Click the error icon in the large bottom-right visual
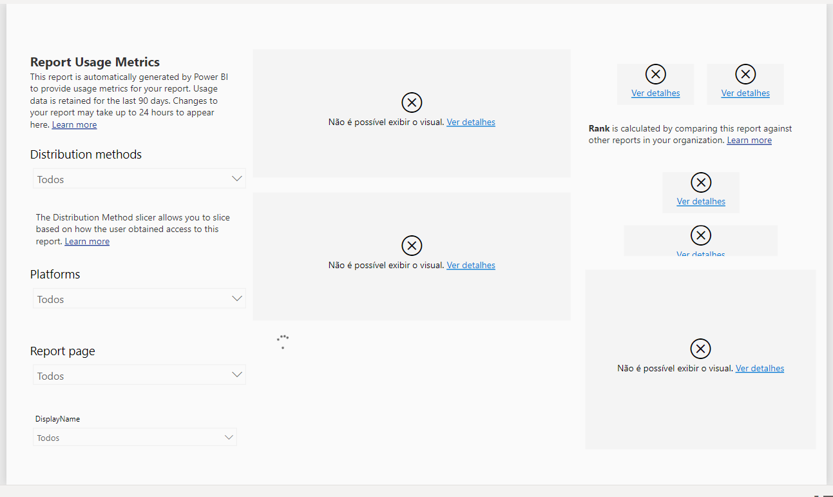 pyautogui.click(x=700, y=349)
